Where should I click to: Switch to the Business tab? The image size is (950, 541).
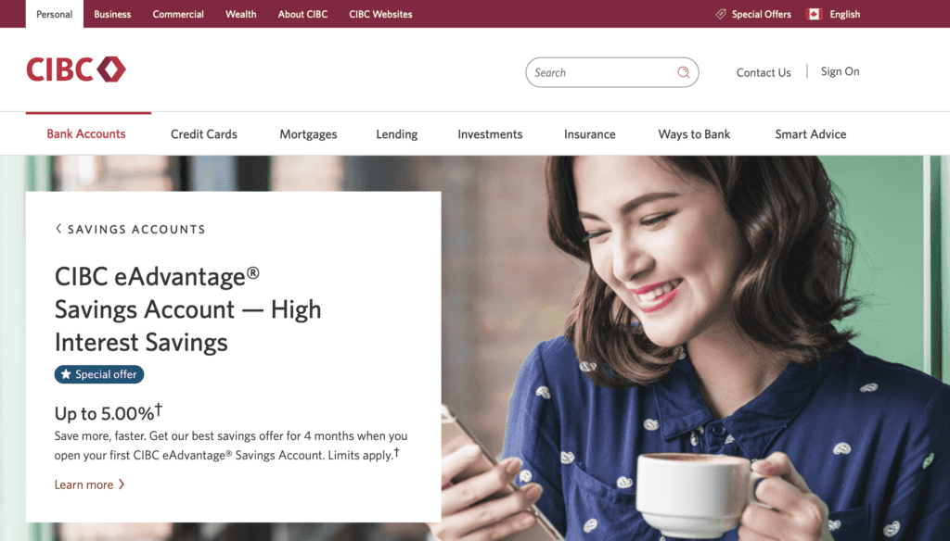[112, 14]
